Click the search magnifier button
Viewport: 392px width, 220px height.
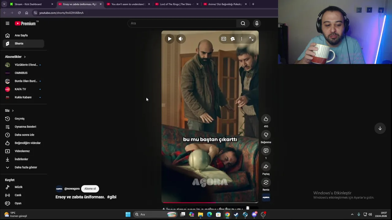(243, 23)
